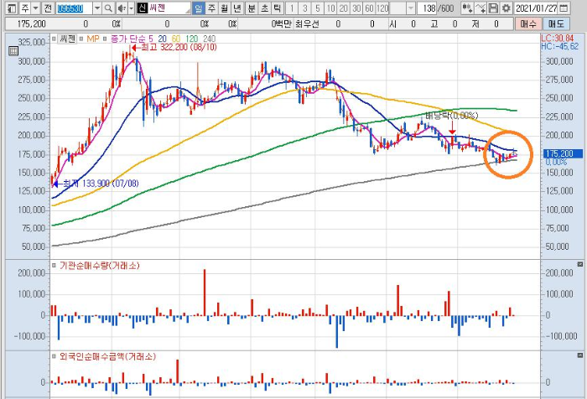Switch to minute 분 chart period
Screen dimensions: 587x399
(x=252, y=8)
